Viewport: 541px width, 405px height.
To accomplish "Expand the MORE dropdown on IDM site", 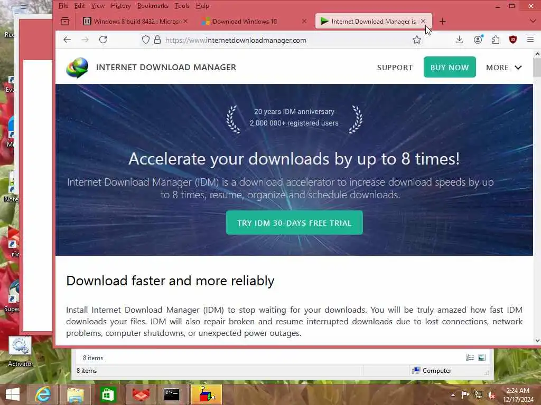I will point(503,67).
